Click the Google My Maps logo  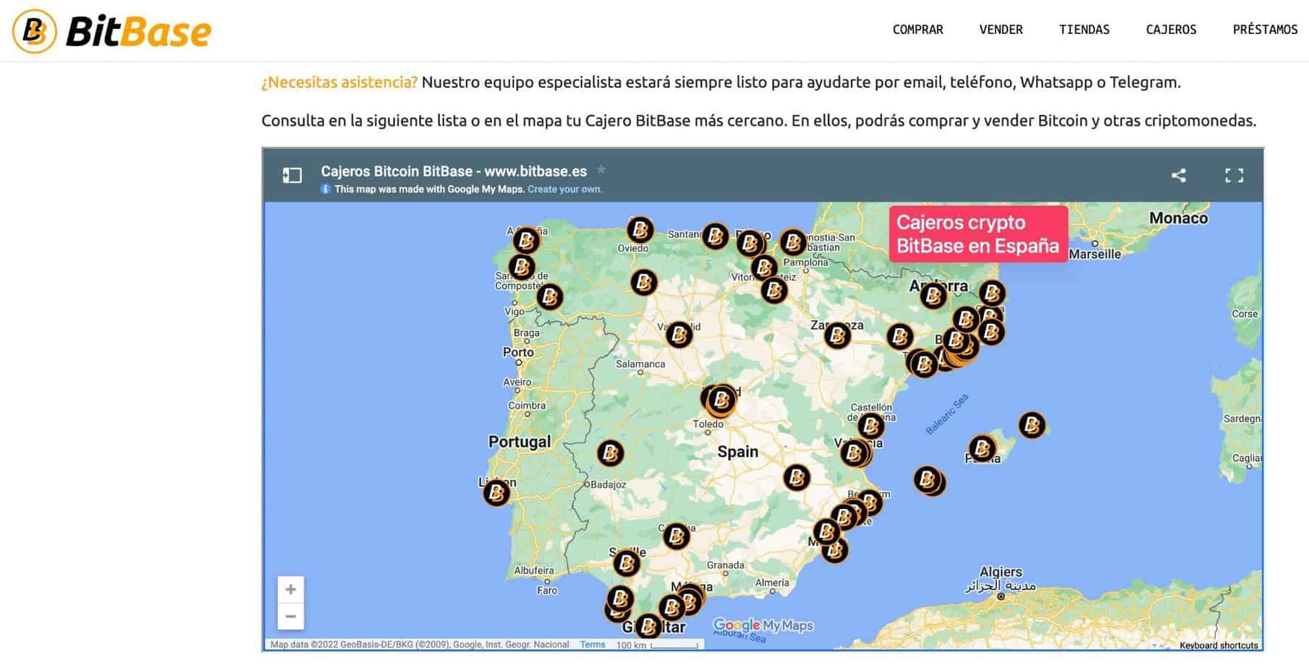(x=763, y=625)
